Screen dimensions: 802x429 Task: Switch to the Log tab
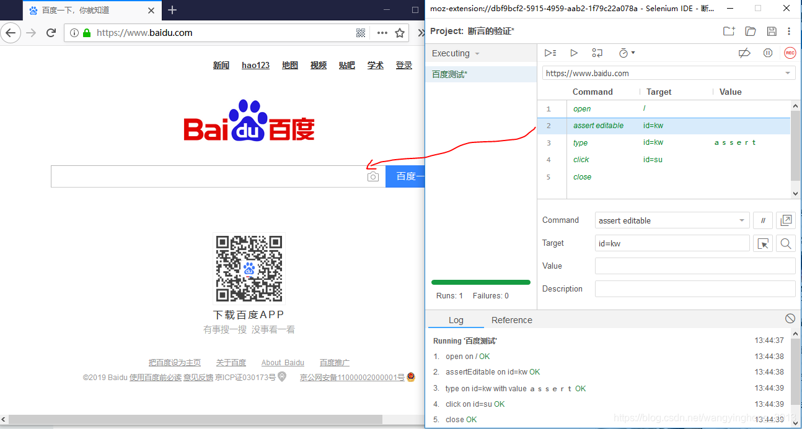(456, 320)
